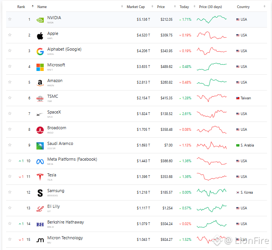Click Eli Lilly's price $1,254
272x250 pixels.
[x=167, y=208]
